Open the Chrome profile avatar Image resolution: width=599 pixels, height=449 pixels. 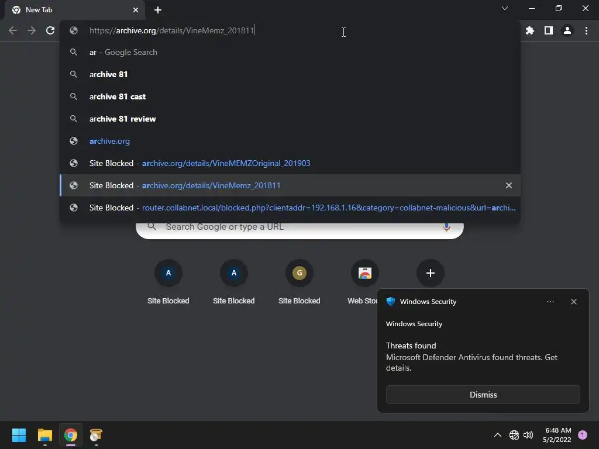[567, 30]
